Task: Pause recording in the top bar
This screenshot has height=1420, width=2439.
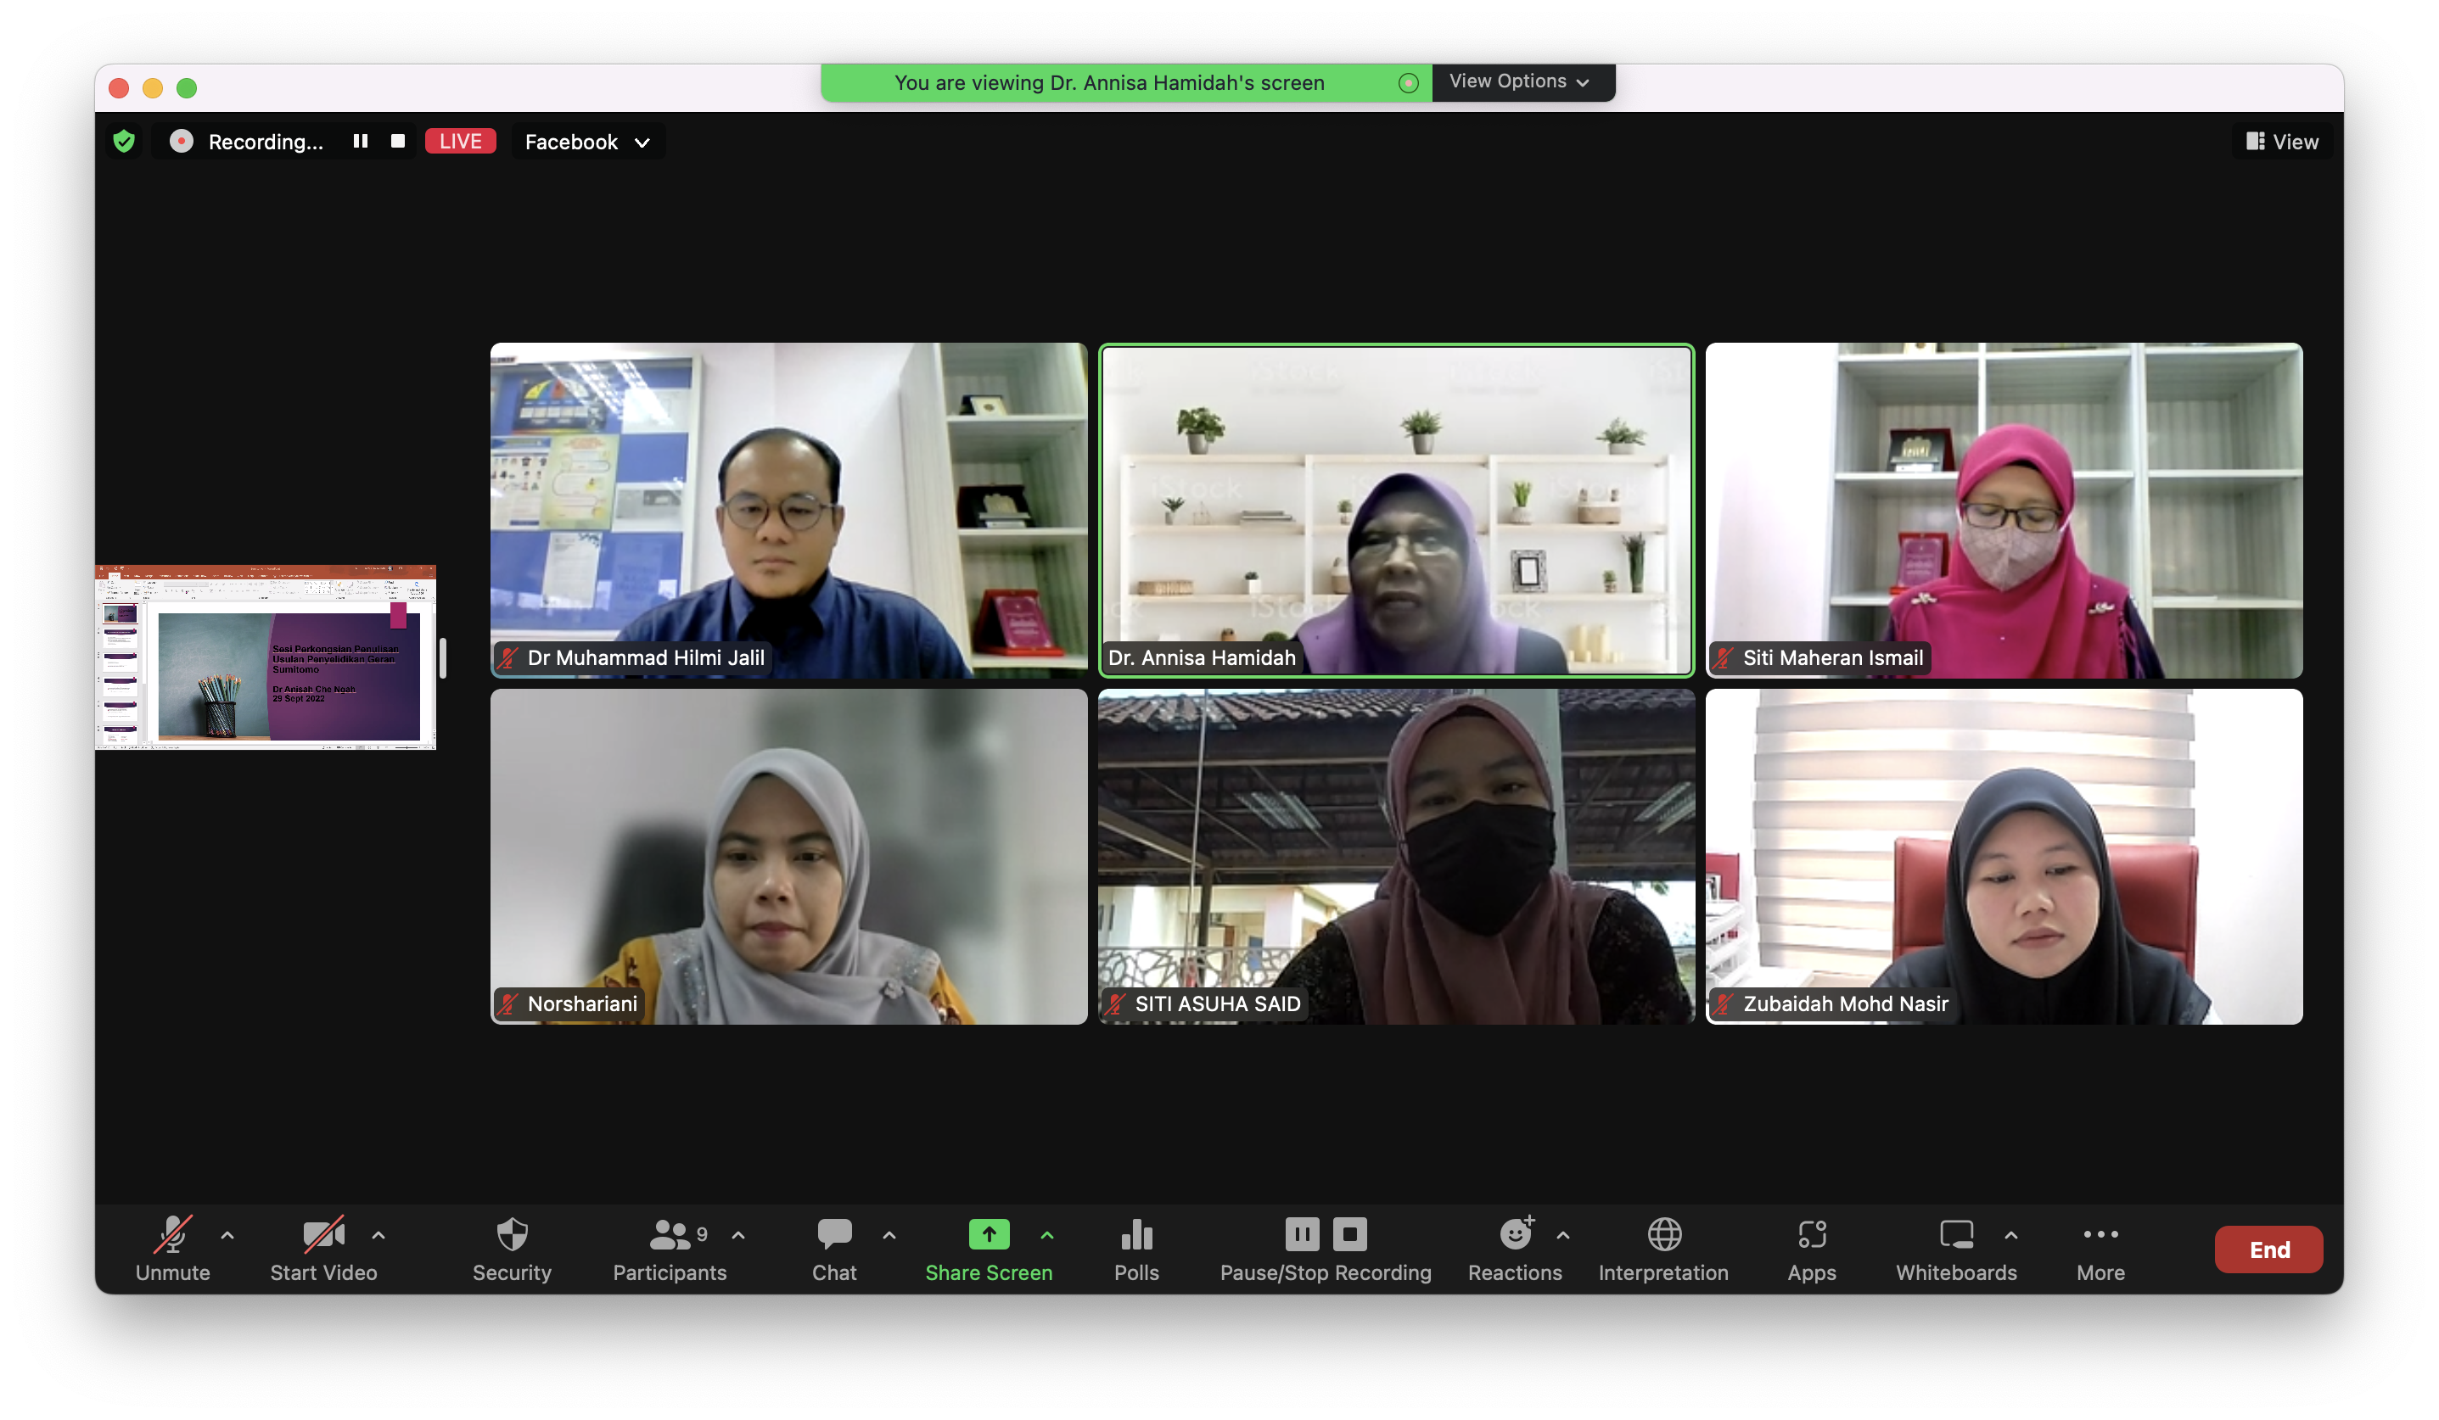Action: point(360,141)
